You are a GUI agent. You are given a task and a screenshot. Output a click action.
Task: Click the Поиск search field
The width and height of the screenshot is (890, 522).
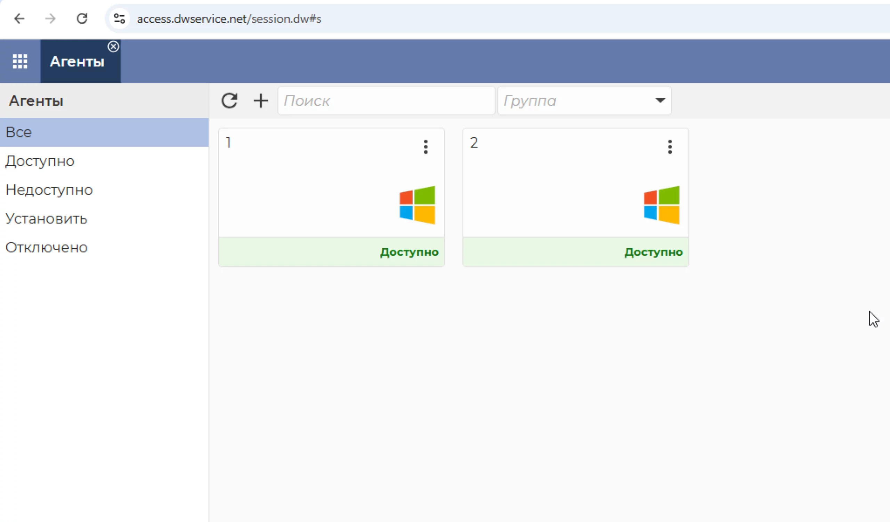point(386,101)
